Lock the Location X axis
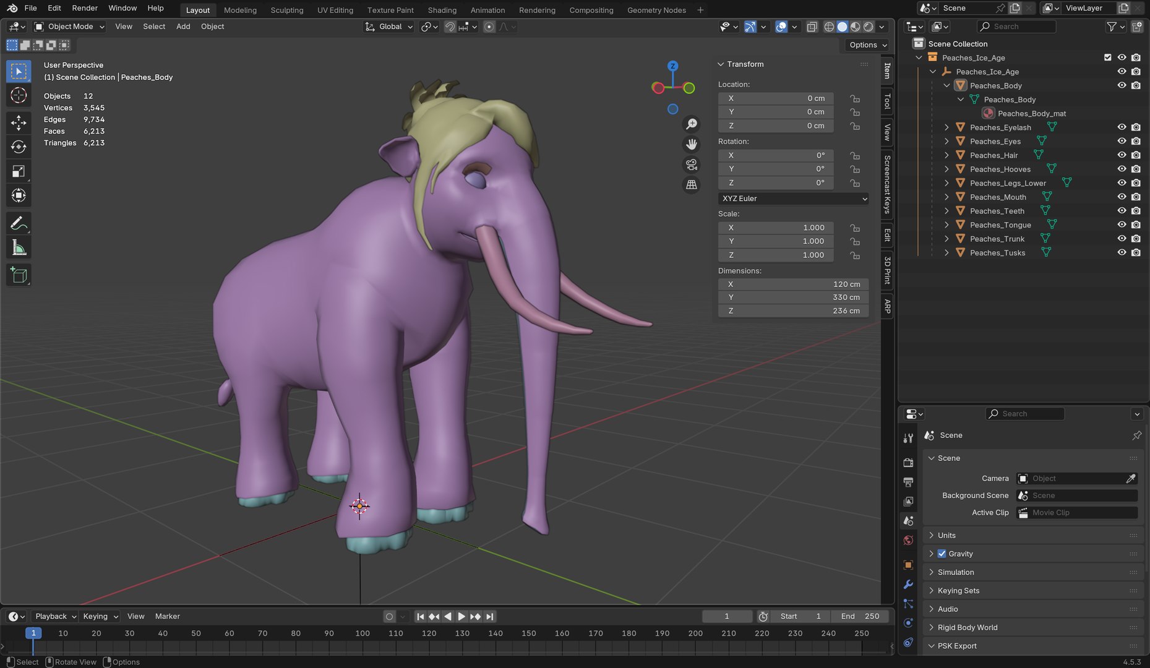Screen dimensions: 1150x668 (x=855, y=98)
